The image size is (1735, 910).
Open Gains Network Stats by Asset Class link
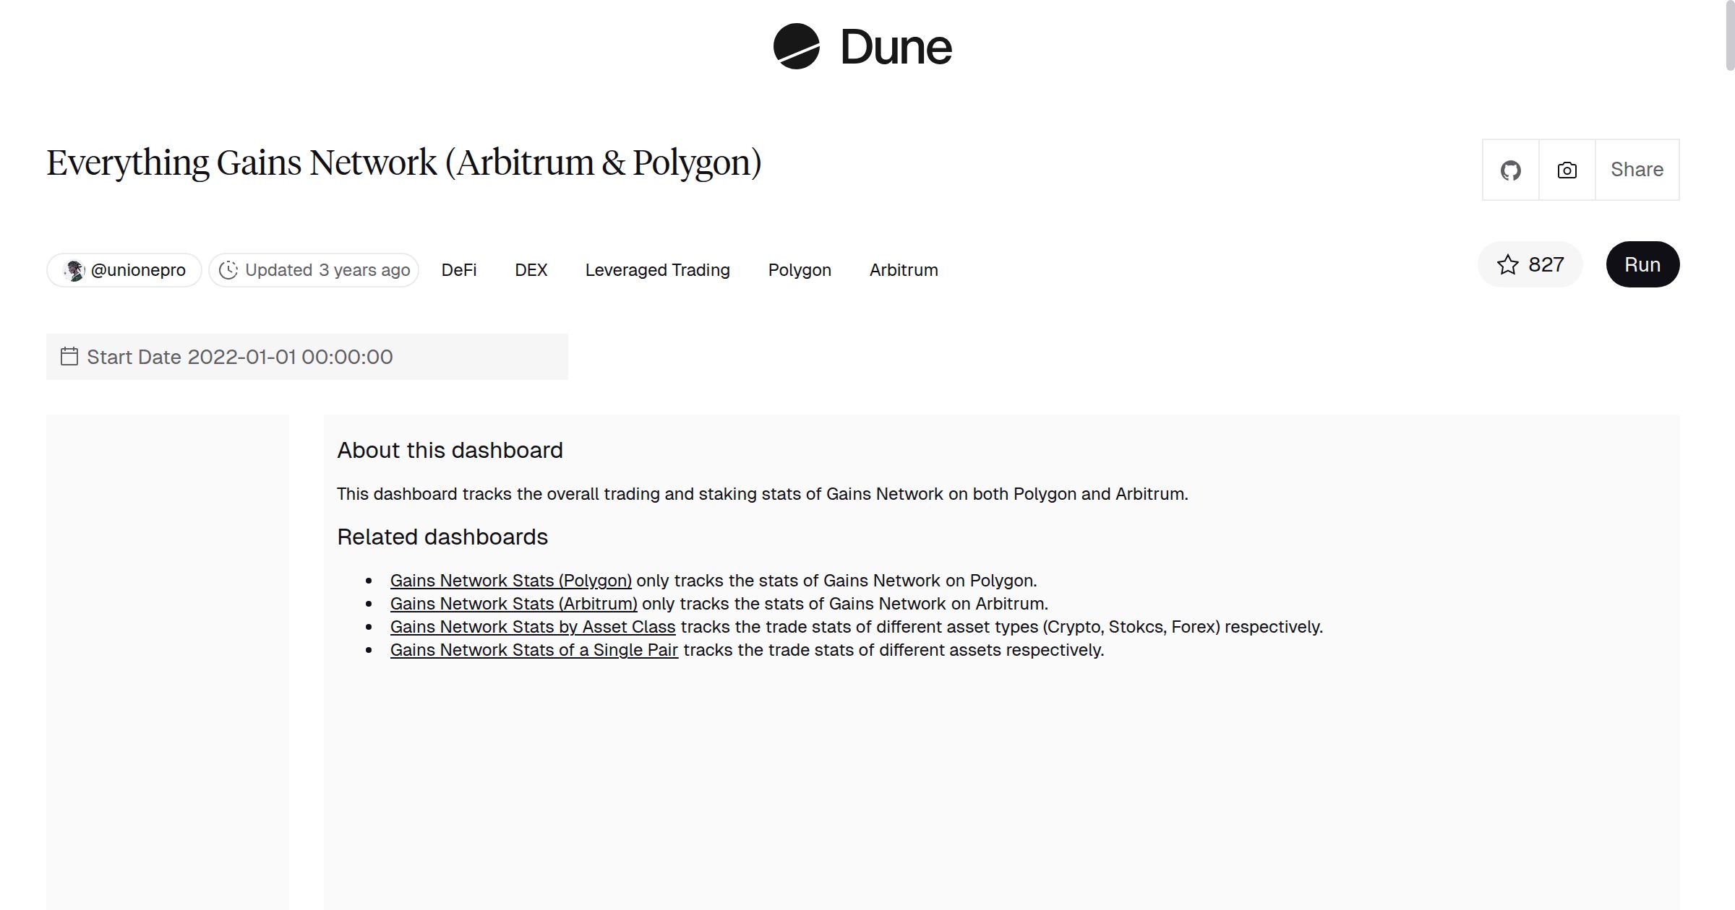coord(533,627)
